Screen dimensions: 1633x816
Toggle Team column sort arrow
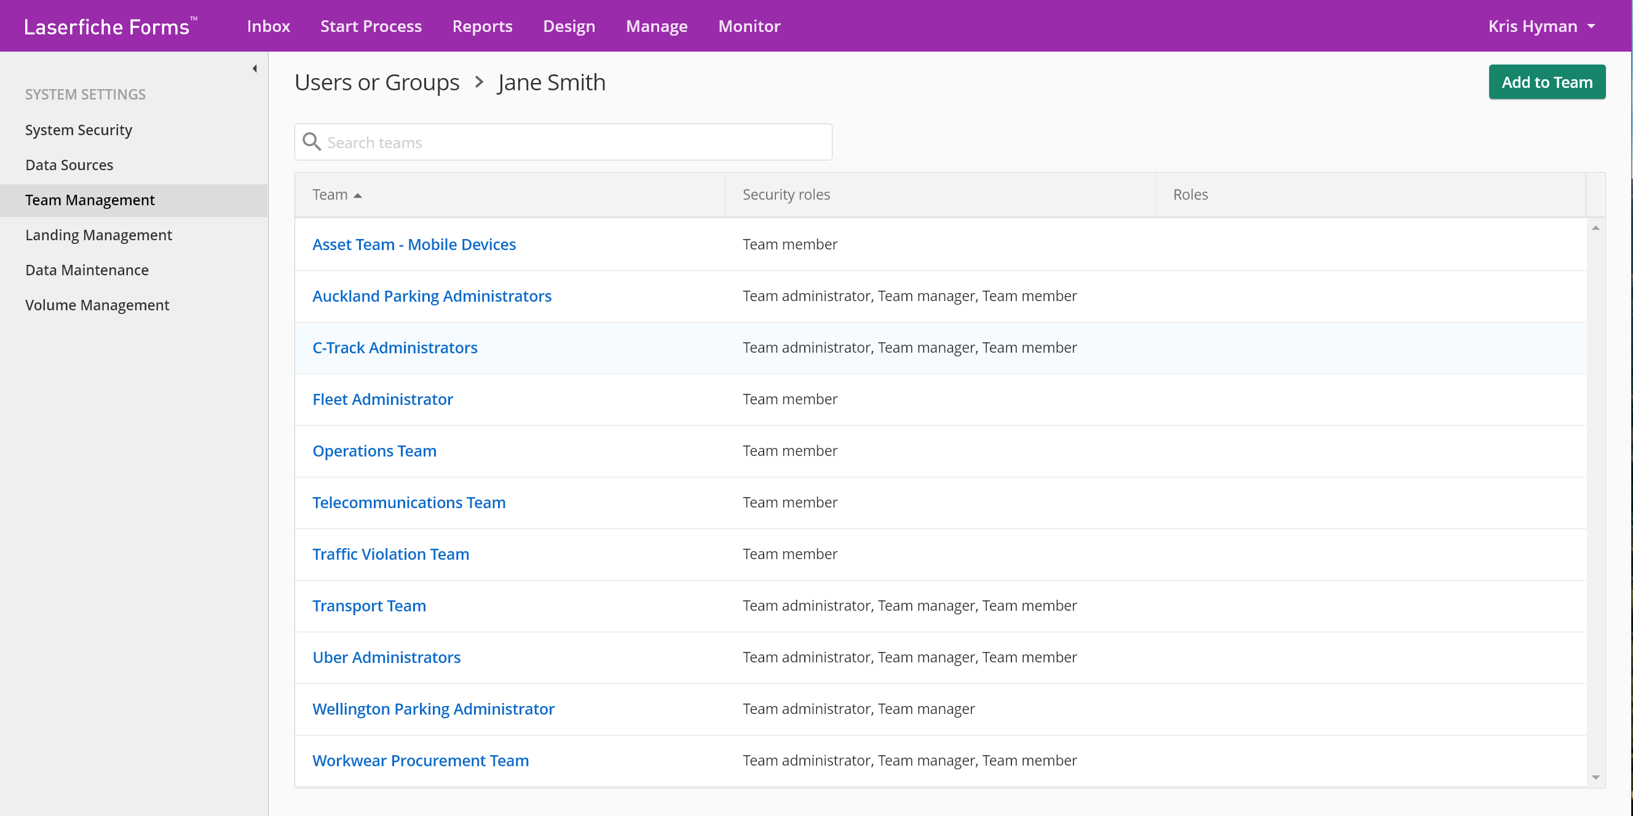358,196
